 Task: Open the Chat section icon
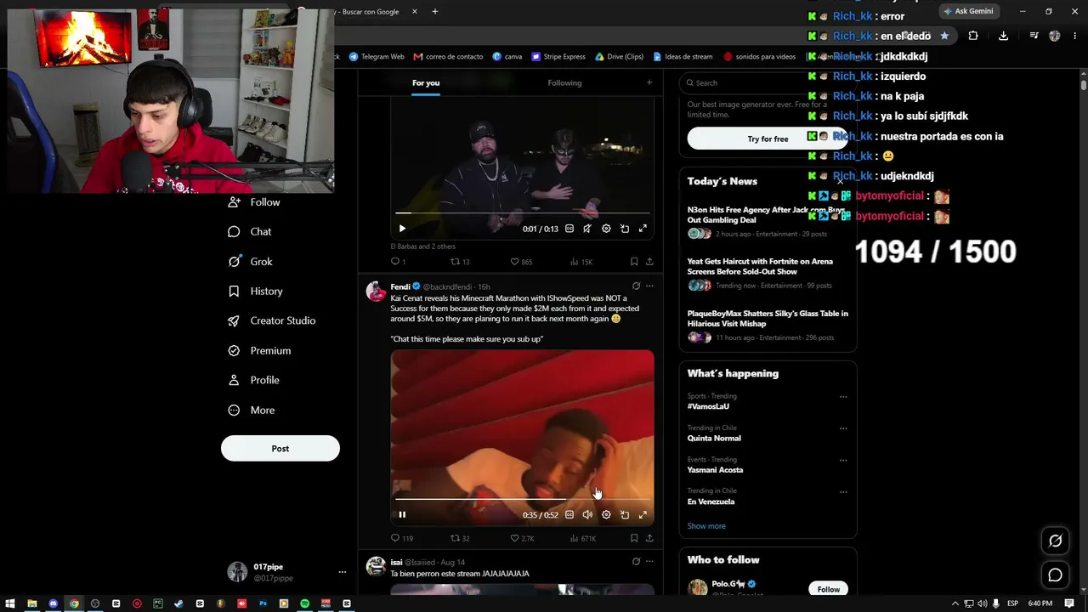[x=234, y=232]
